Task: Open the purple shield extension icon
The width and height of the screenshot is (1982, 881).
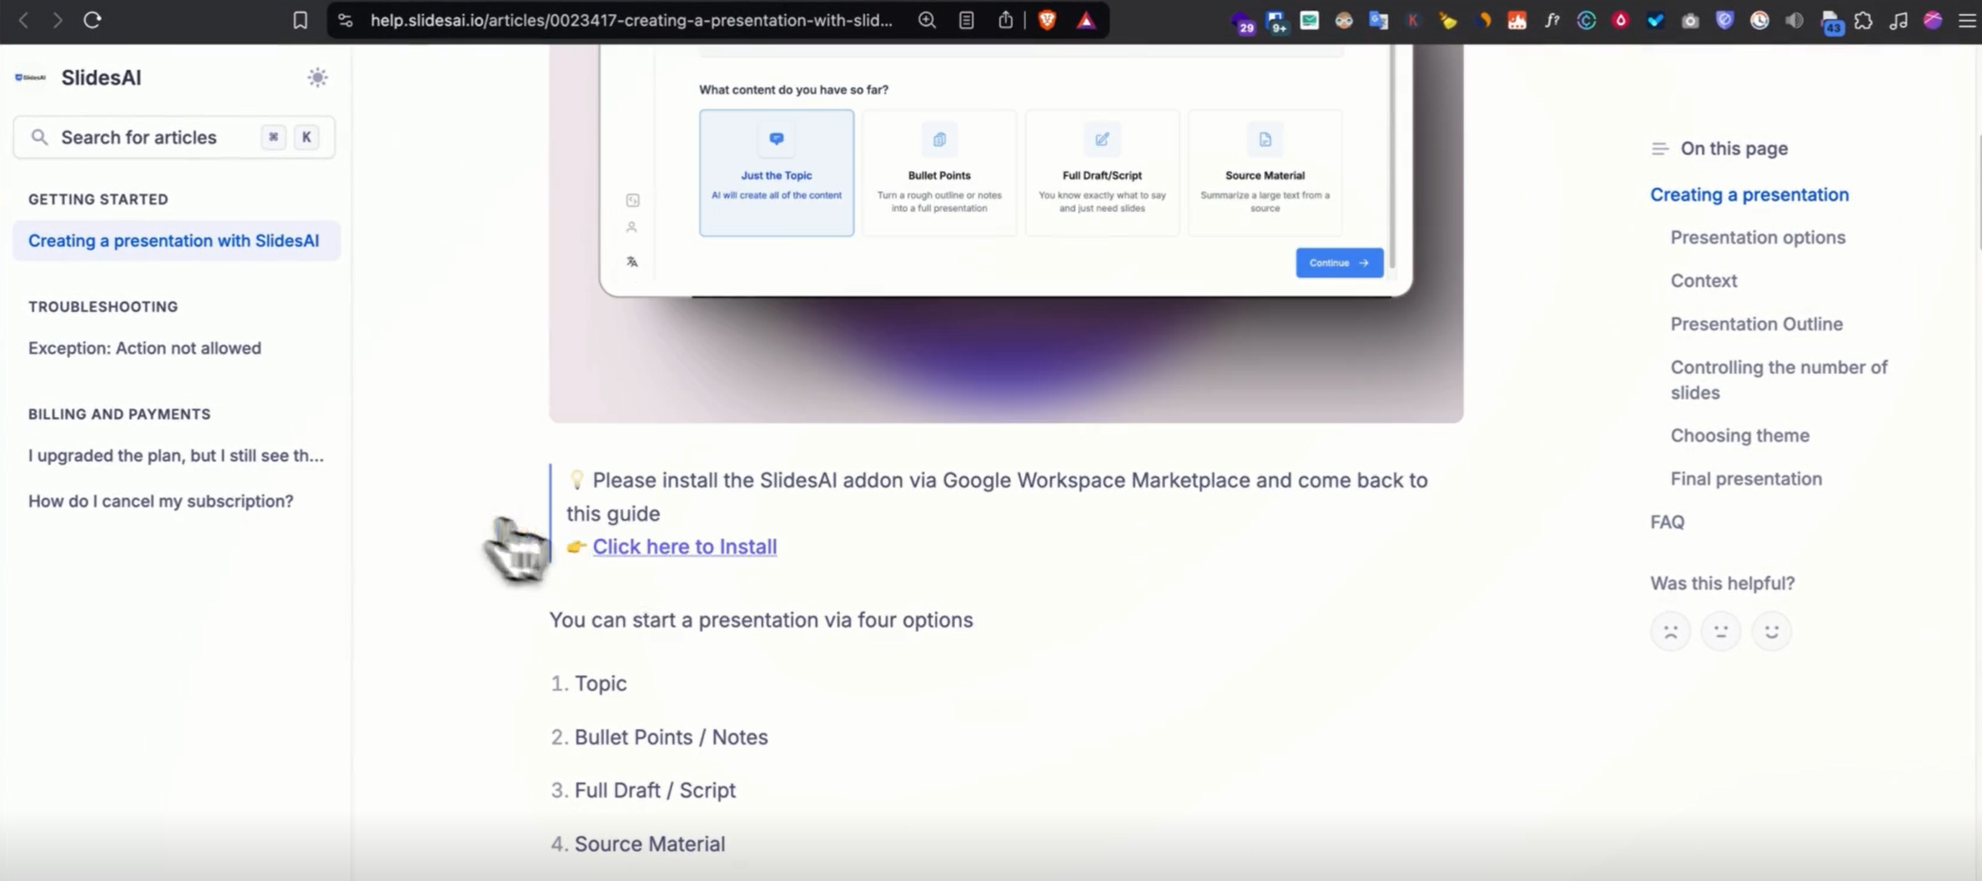Action: pyautogui.click(x=1724, y=20)
